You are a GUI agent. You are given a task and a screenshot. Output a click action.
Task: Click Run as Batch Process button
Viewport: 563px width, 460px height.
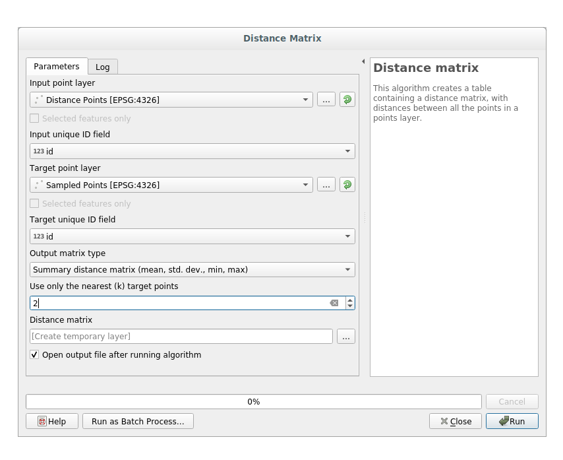click(x=138, y=421)
